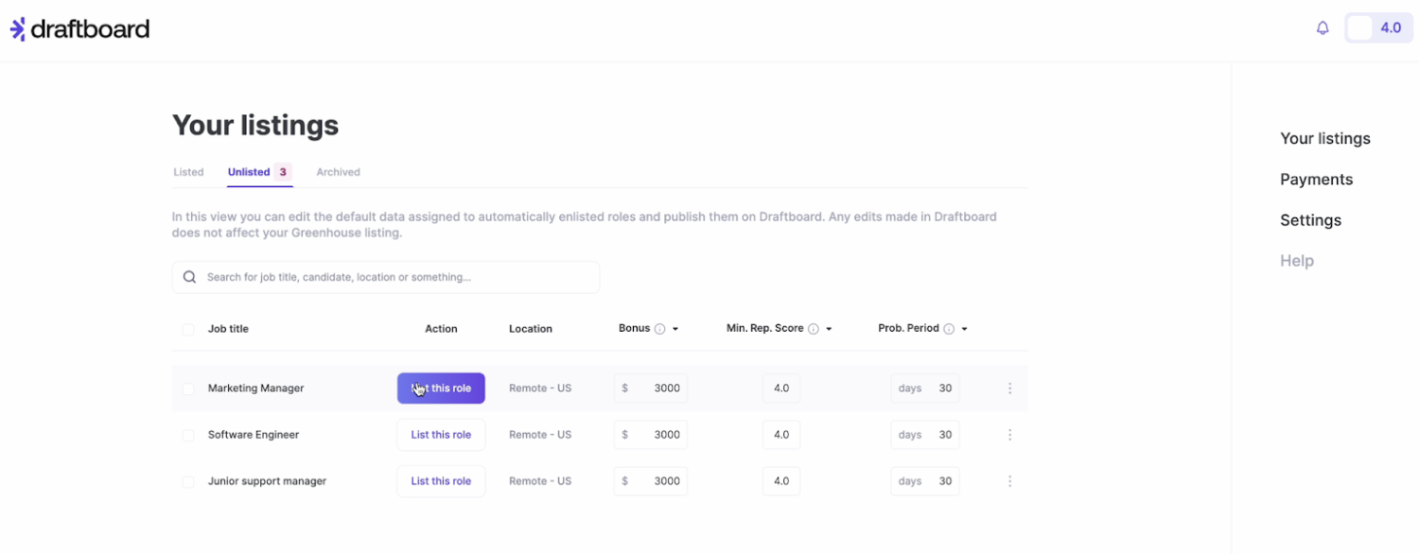The height and width of the screenshot is (554, 1419).
Task: Open the Junior support manager kebab menu
Action: pyautogui.click(x=1009, y=480)
